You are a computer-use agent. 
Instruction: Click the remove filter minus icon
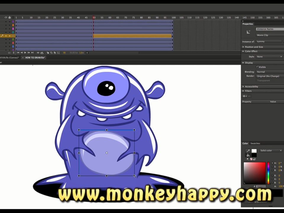pyautogui.click(x=249, y=96)
